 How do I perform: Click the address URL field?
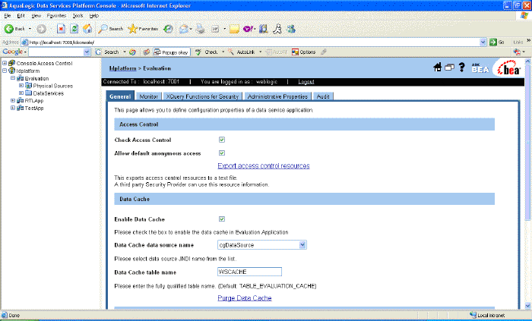pos(254,42)
